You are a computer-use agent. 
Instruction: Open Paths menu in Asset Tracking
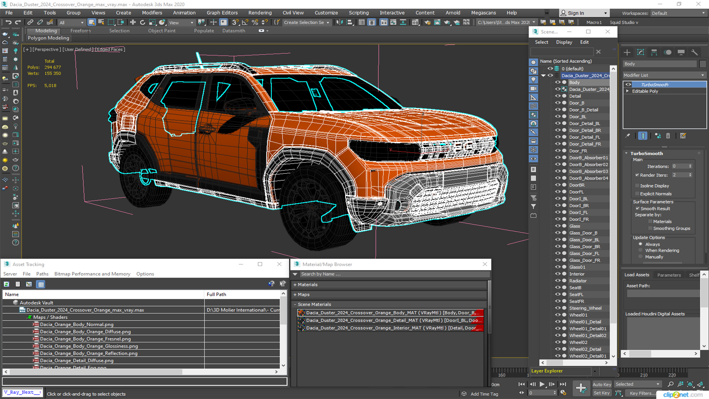(x=42, y=274)
